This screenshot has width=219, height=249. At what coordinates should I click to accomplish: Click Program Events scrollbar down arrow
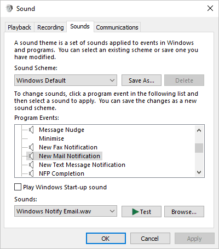[199, 172]
